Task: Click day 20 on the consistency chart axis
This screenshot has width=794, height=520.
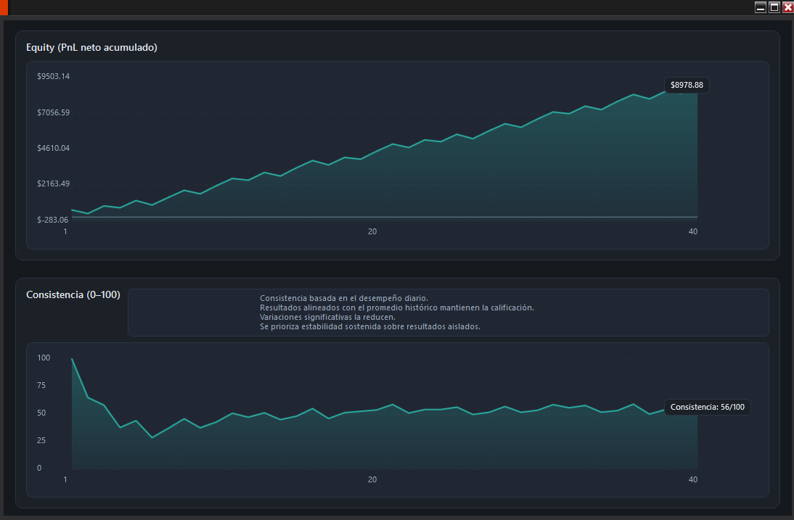Action: [x=372, y=479]
